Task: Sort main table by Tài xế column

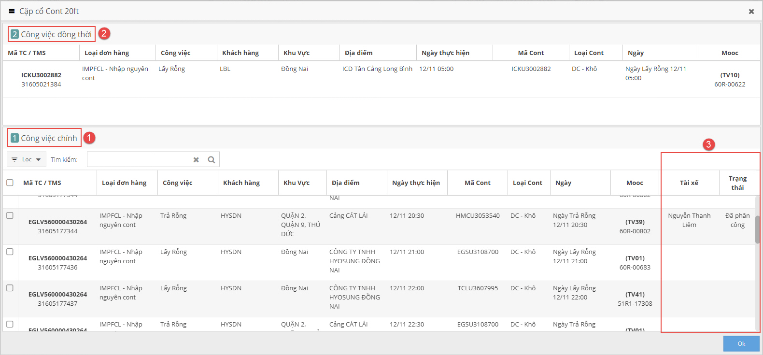Action: 689,183
